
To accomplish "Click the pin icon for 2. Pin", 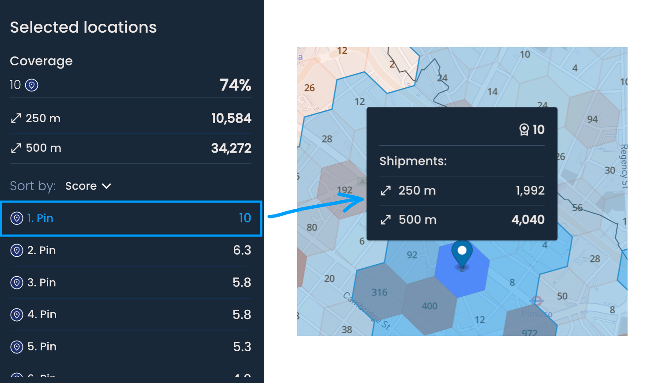I will coord(17,251).
